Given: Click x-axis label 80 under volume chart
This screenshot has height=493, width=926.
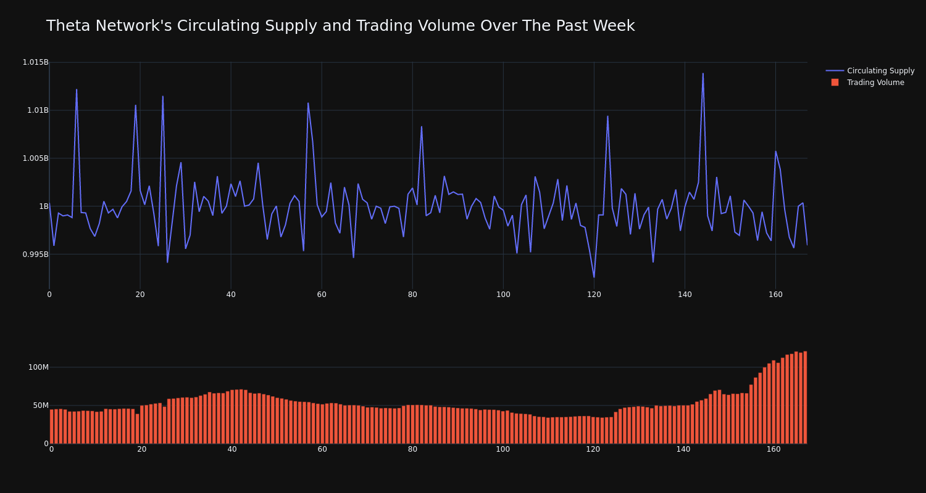Looking at the screenshot, I should coord(412,449).
